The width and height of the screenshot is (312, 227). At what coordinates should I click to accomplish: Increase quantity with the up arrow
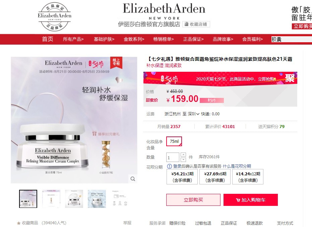(183, 155)
